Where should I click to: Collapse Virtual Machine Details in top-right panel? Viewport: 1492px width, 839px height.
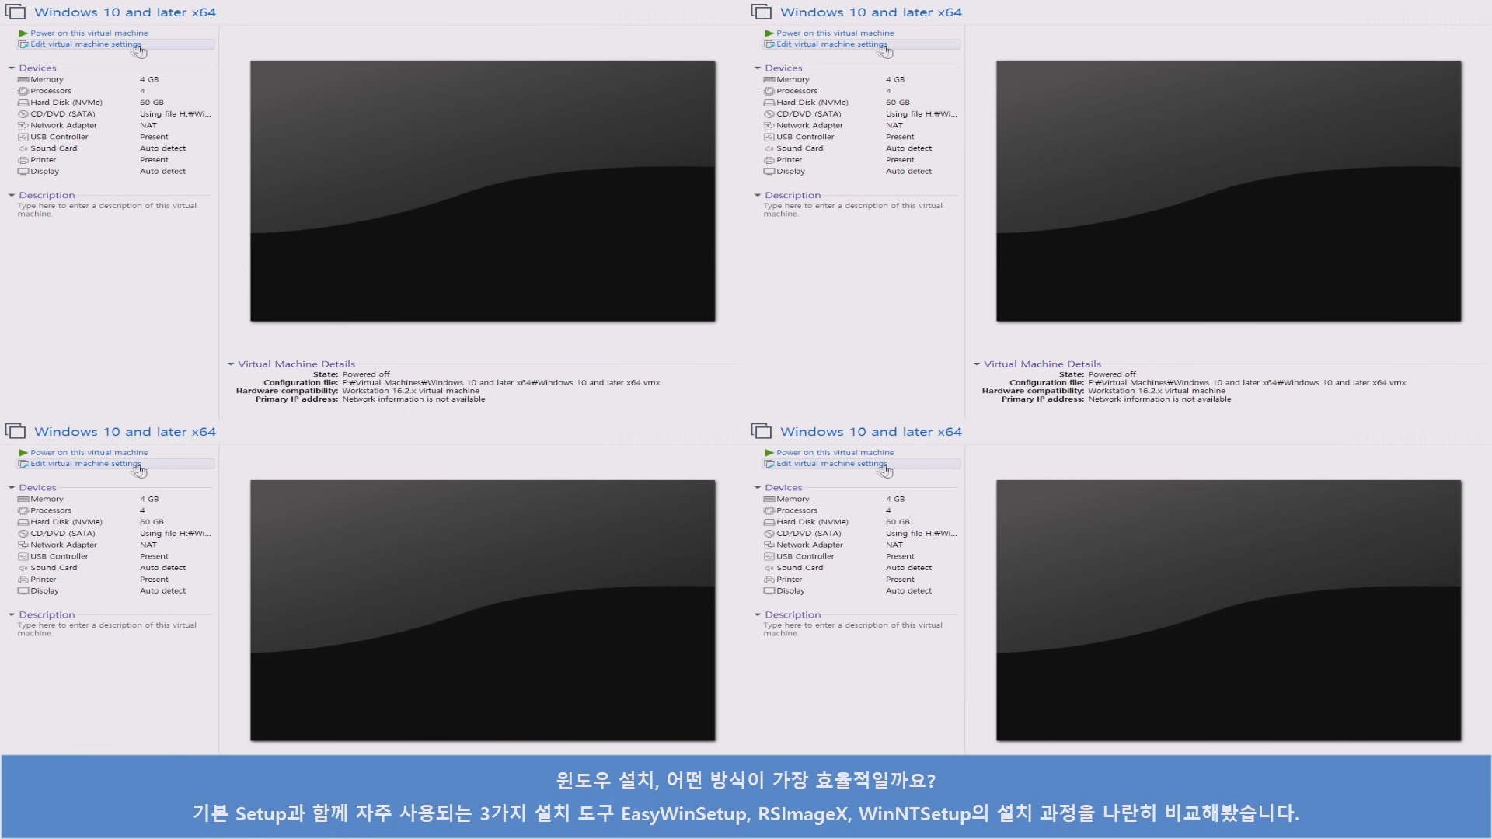(977, 364)
